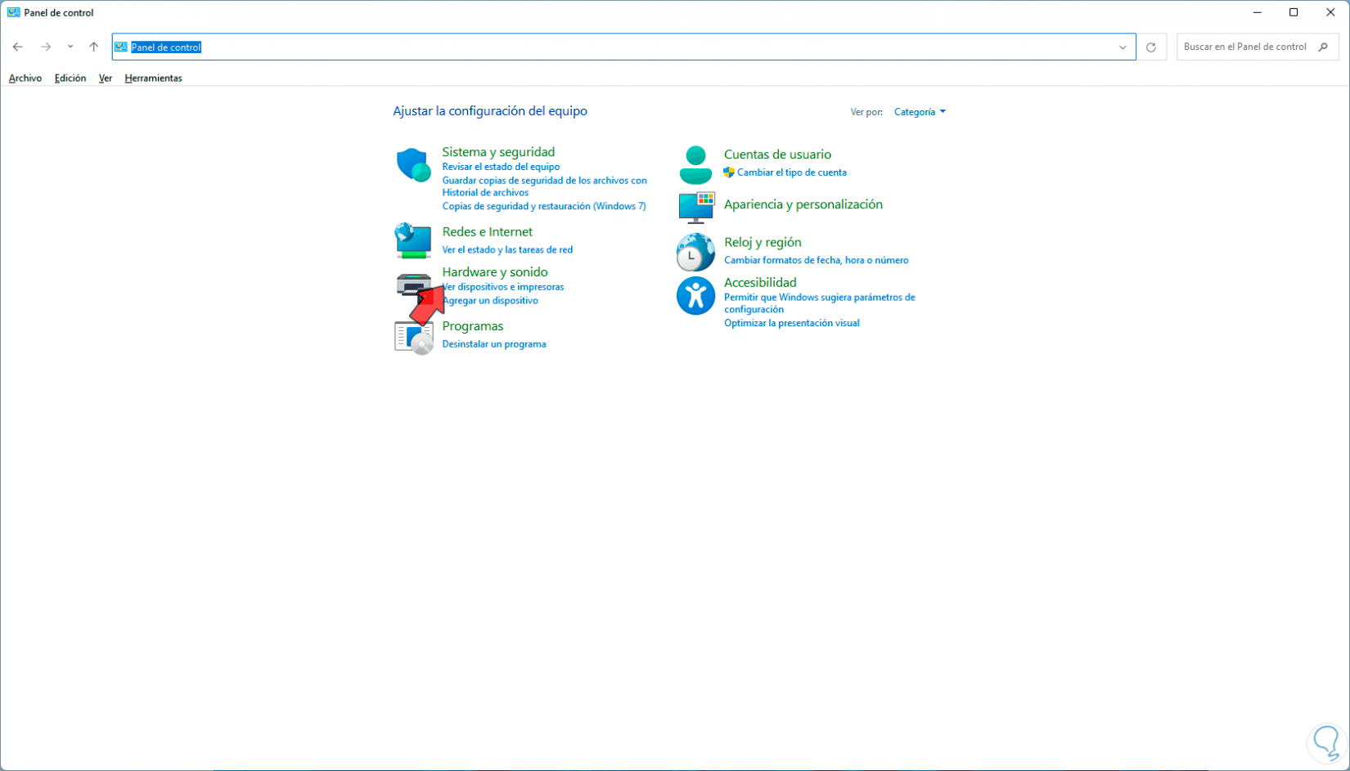Go up one level with up arrow
Viewport: 1350px width, 771px height.
[x=94, y=47]
